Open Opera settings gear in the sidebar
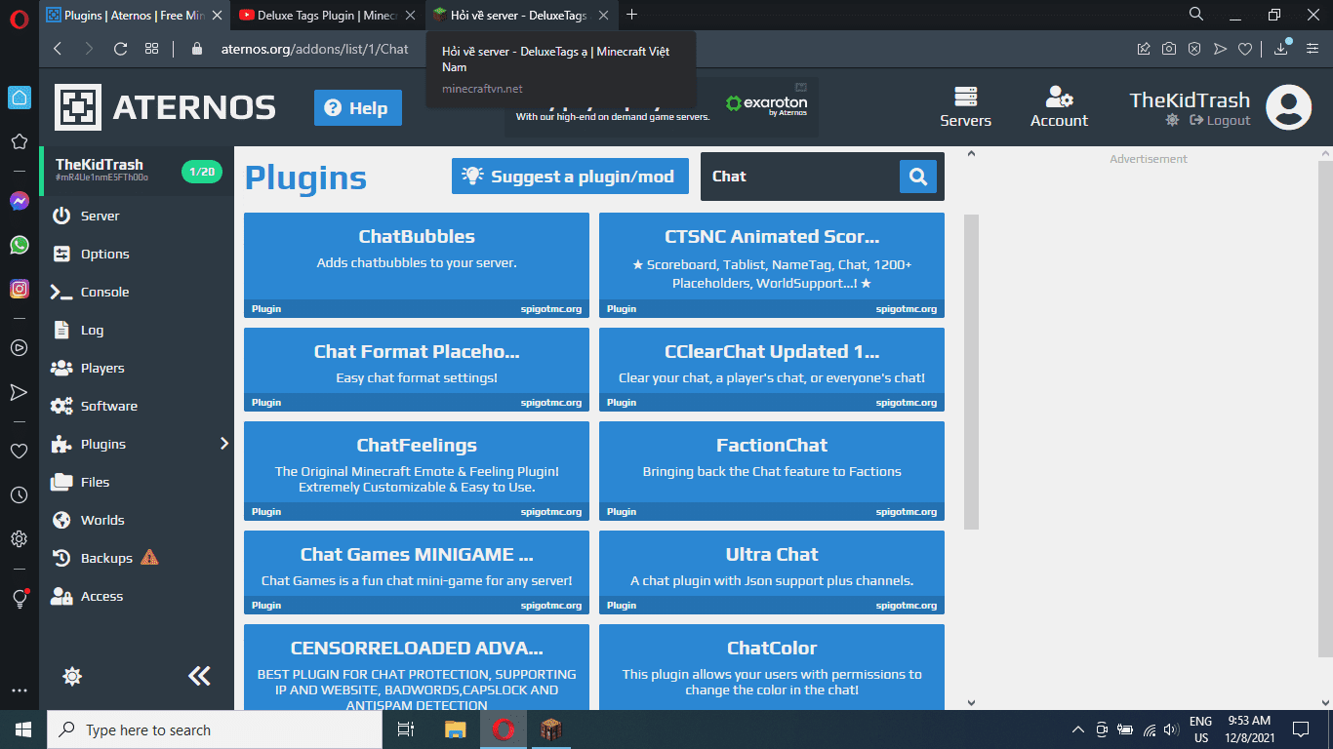 (x=19, y=538)
